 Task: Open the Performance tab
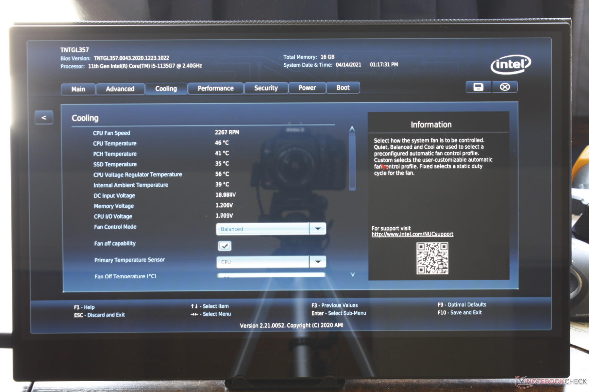[216, 88]
